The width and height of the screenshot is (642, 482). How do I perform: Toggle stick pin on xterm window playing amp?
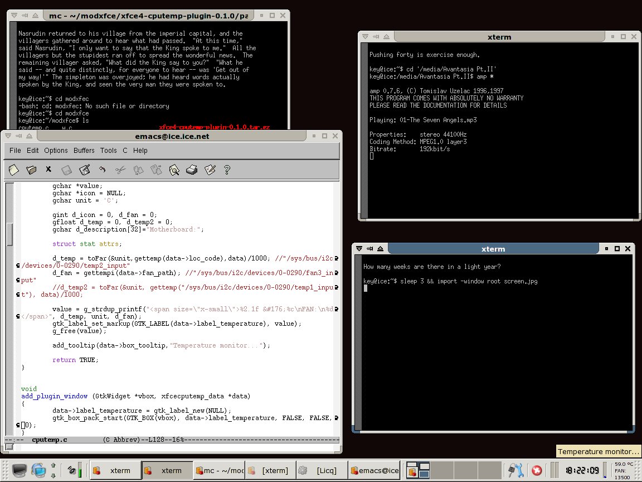click(x=376, y=36)
